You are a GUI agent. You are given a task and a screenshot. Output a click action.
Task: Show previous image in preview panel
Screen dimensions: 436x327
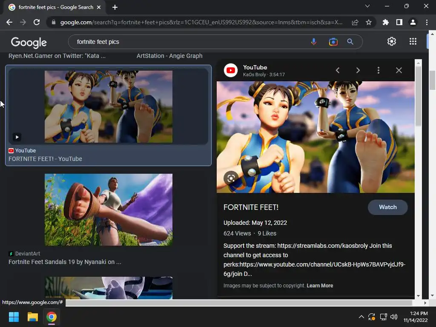(338, 70)
